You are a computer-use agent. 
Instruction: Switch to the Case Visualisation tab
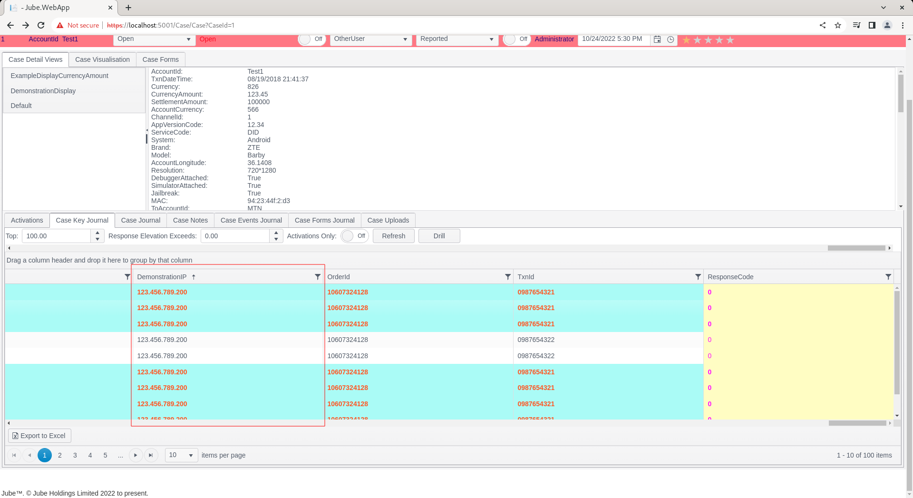click(102, 59)
